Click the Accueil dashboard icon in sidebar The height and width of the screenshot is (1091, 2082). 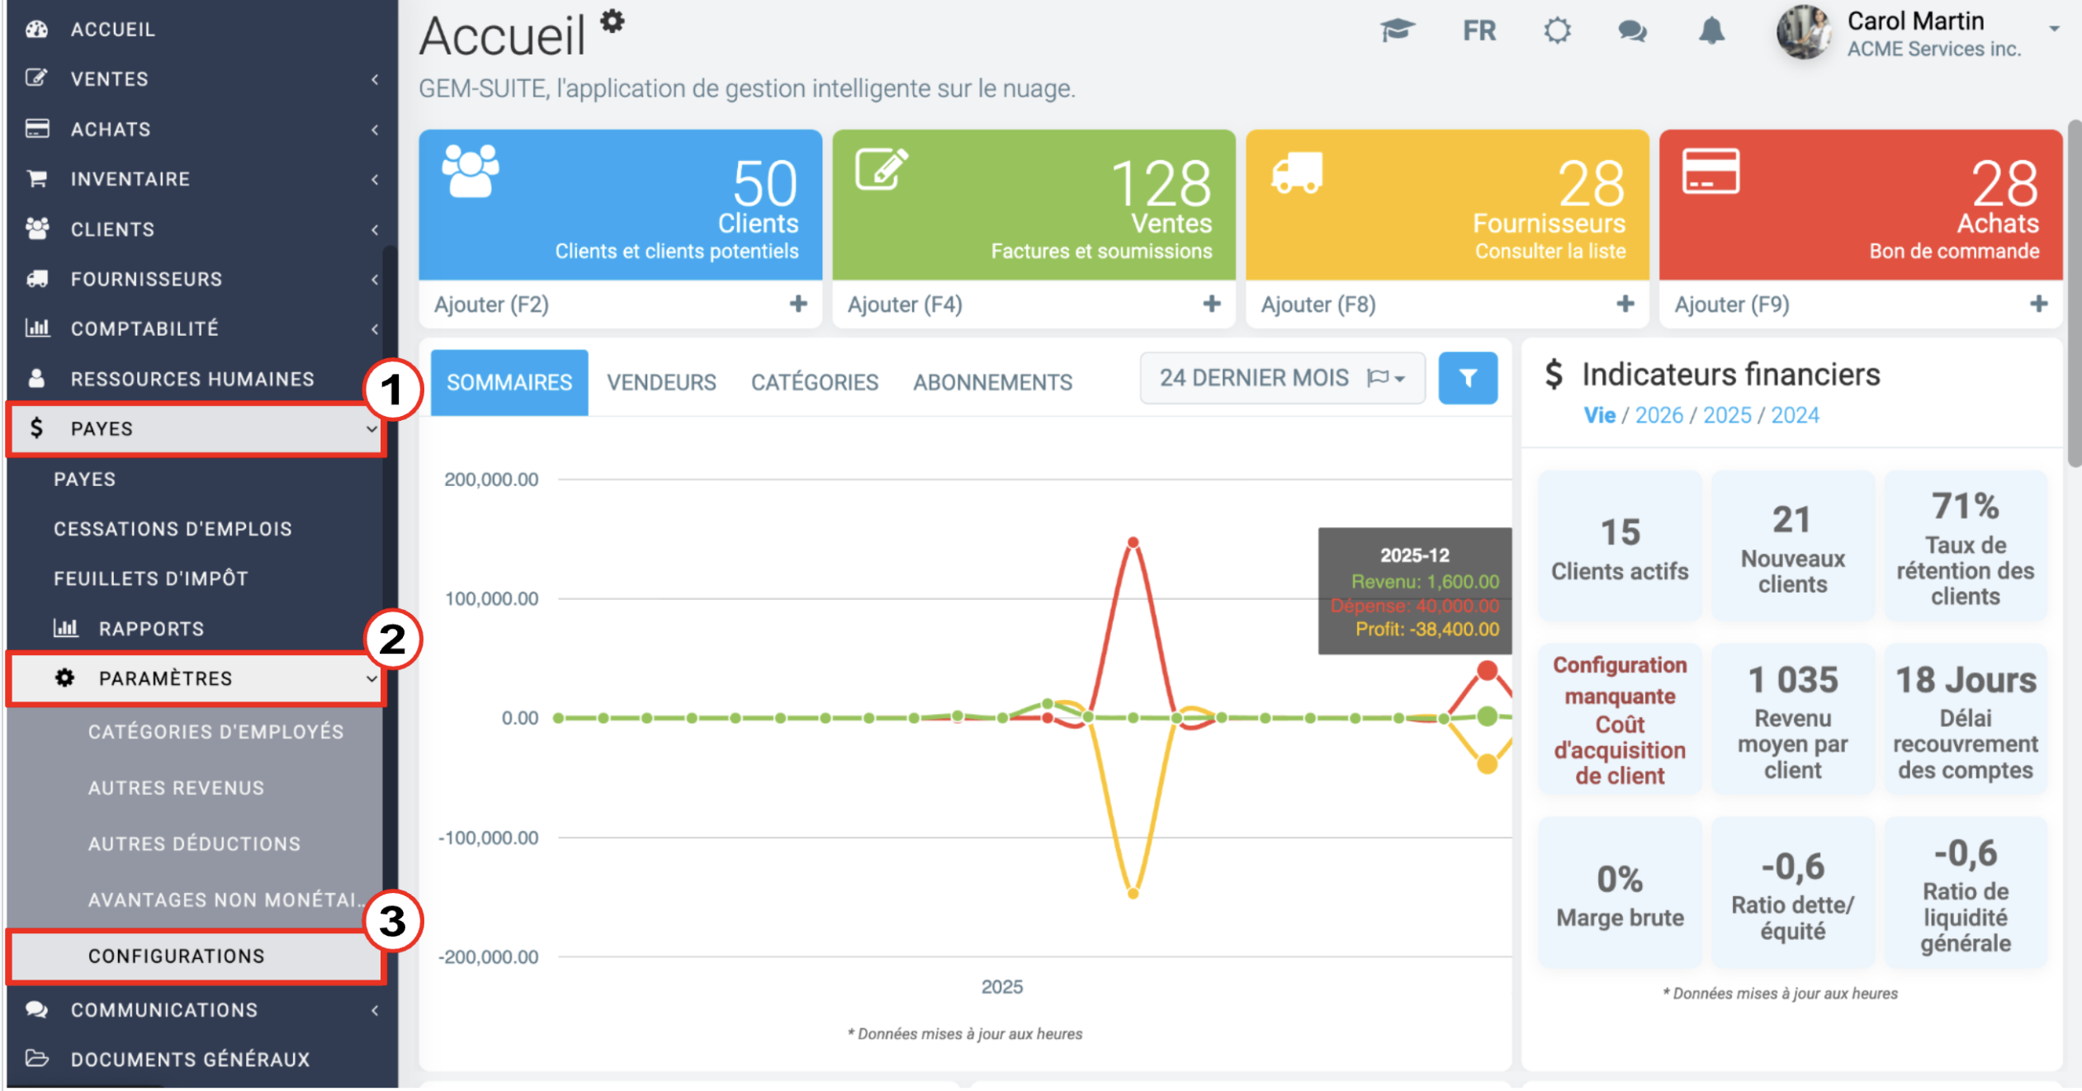click(36, 30)
